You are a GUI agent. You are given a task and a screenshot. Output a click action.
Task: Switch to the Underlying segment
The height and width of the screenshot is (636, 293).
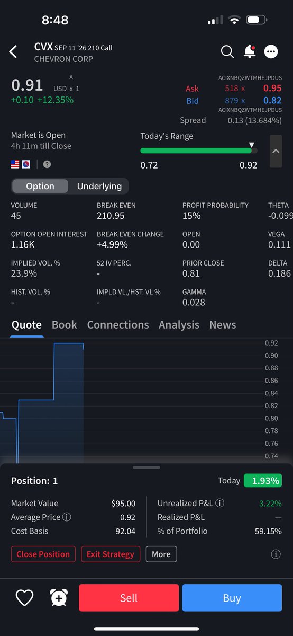click(x=99, y=186)
